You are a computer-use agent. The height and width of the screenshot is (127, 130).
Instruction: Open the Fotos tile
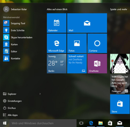click(77, 43)
